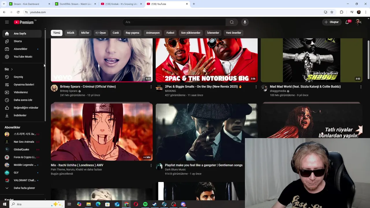The height and width of the screenshot is (208, 370).
Task: Open a new browser tab
Action: coord(194,4)
